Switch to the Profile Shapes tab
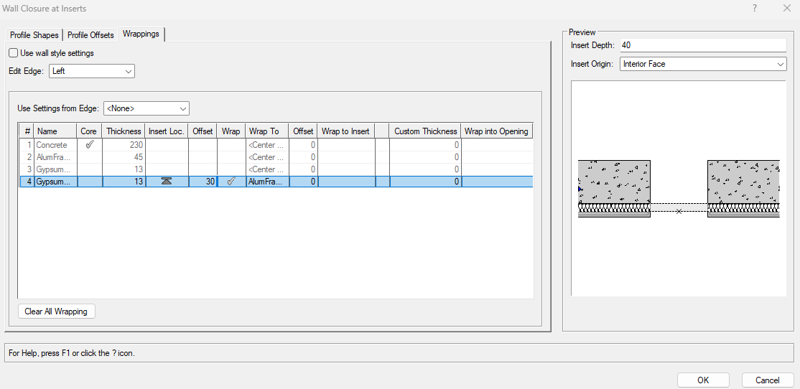Screen dimensions: 800x389 pos(34,35)
